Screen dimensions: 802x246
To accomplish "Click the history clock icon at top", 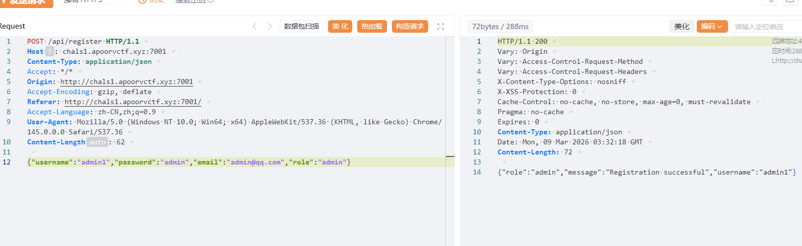I will (142, 1).
